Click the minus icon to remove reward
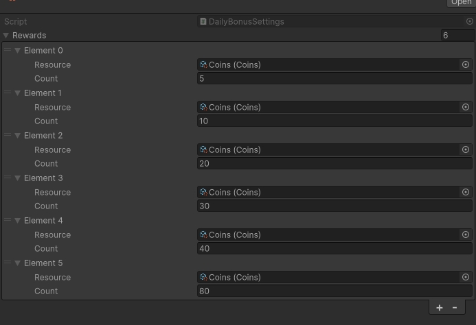The width and height of the screenshot is (476, 325). [x=455, y=308]
